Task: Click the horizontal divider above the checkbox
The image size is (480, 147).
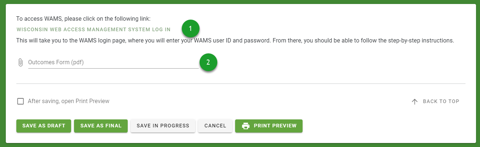Action: point(241,84)
